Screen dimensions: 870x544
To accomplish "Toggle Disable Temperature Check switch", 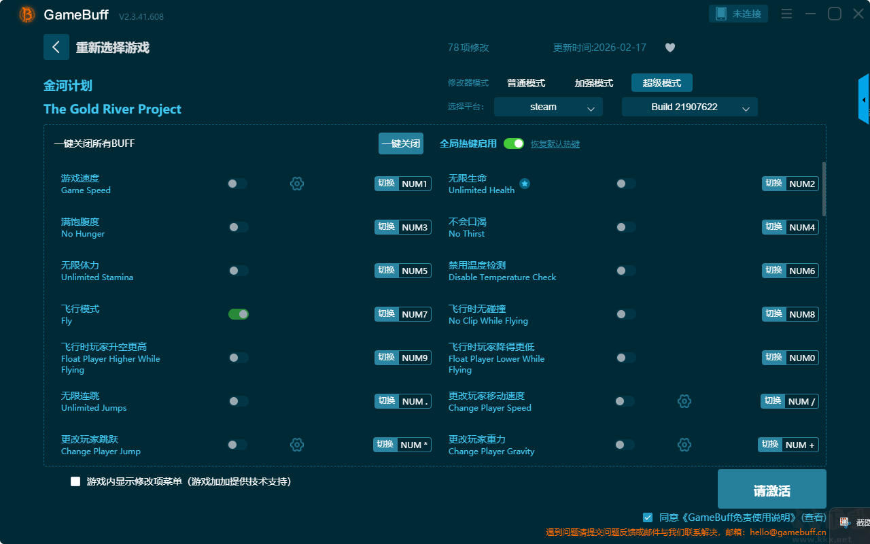I will 625,271.
